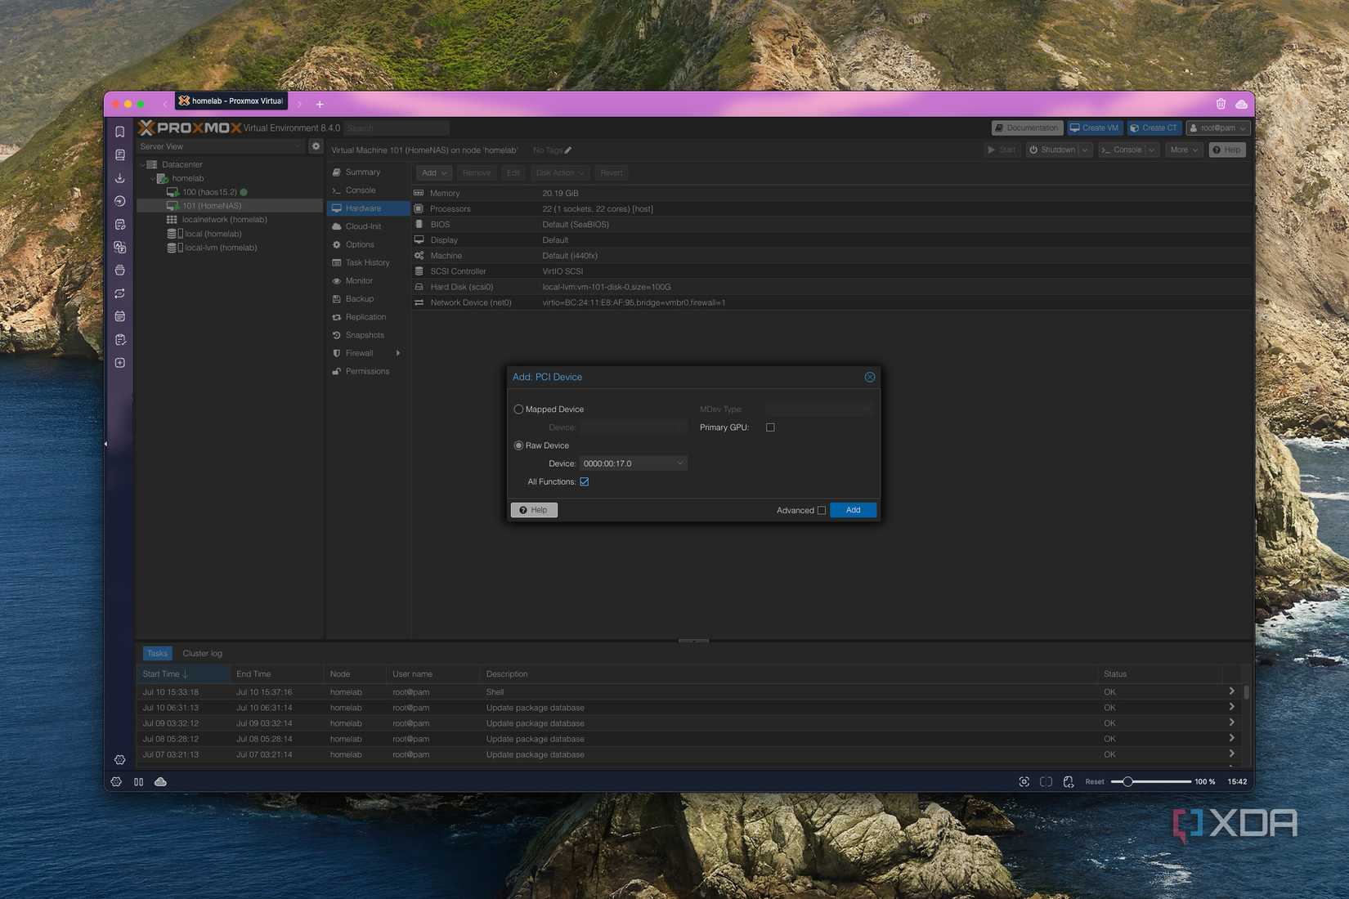The width and height of the screenshot is (1349, 899).
Task: Adjust the page zoom slider
Action: point(1127,782)
